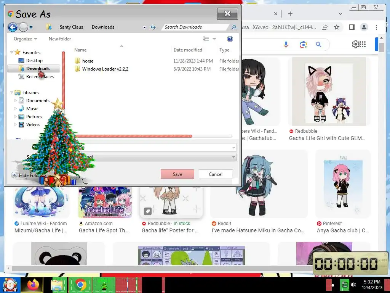
Task: Click the Save button
Action: pyautogui.click(x=177, y=174)
